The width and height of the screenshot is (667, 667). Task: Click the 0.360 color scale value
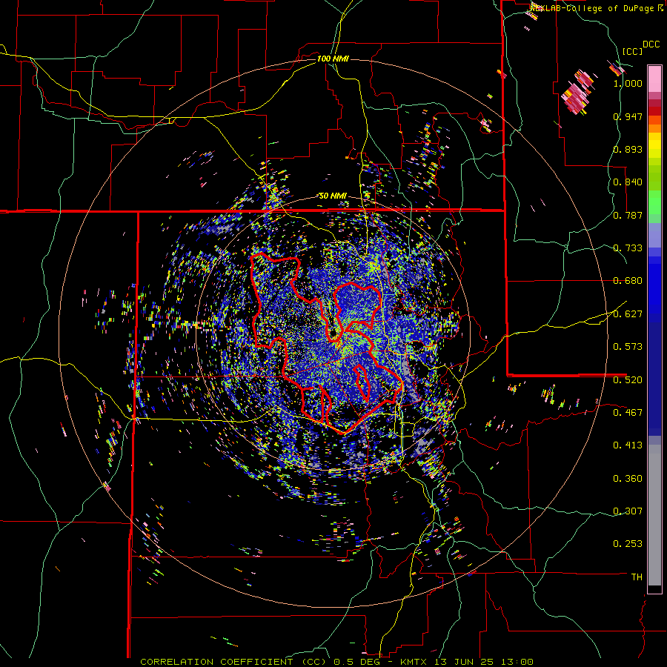(x=628, y=479)
